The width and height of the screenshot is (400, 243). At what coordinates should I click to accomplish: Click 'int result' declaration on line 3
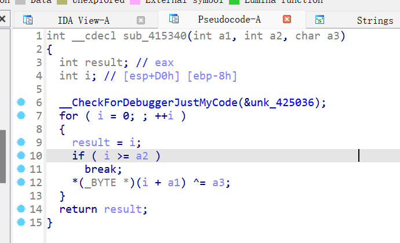pyautogui.click(x=91, y=63)
